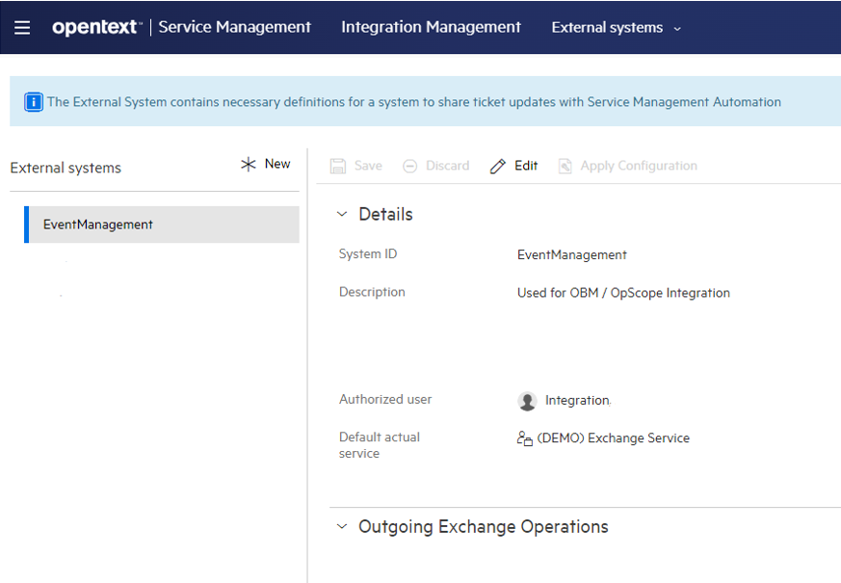Click the Apply Configuration label
841x583 pixels.
639,165
